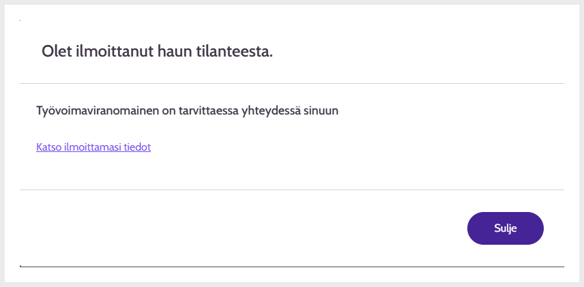Click the "Työvoimaviranomainen on tarvittaessa yhteydessä sinuun" text

click(188, 110)
